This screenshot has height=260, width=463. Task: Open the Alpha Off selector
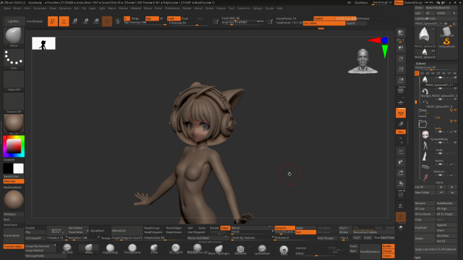[x=14, y=80]
